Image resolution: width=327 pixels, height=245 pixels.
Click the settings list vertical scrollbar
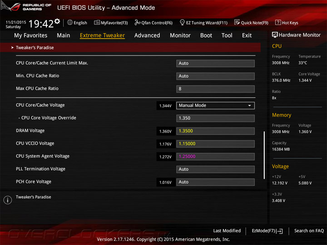coord(264,155)
